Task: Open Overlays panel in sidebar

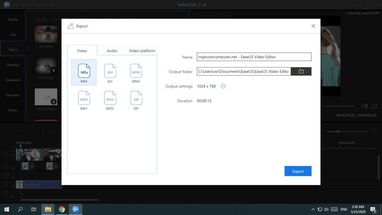Action: pyautogui.click(x=13, y=65)
